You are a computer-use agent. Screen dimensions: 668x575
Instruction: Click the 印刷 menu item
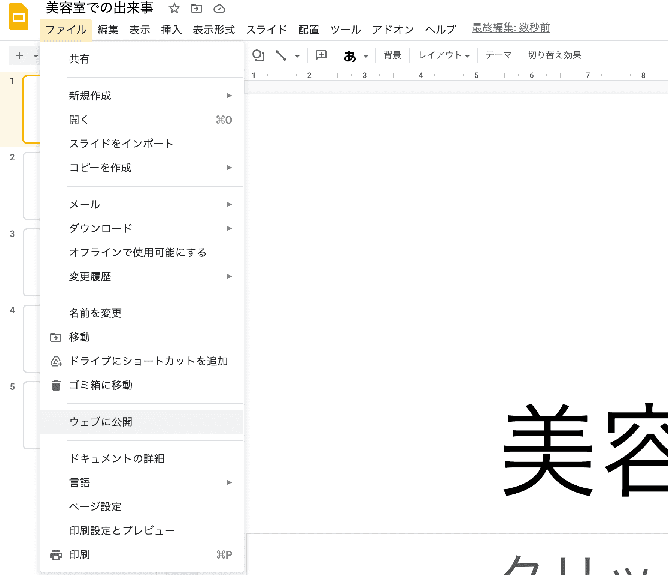79,554
